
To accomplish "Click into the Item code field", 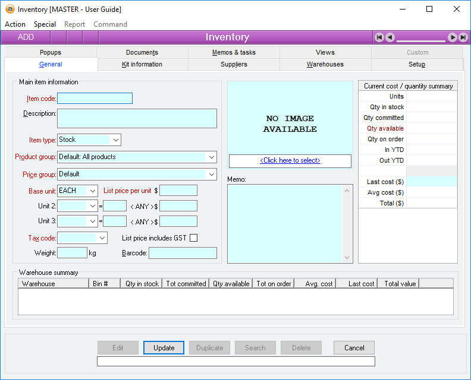I will 95,99.
